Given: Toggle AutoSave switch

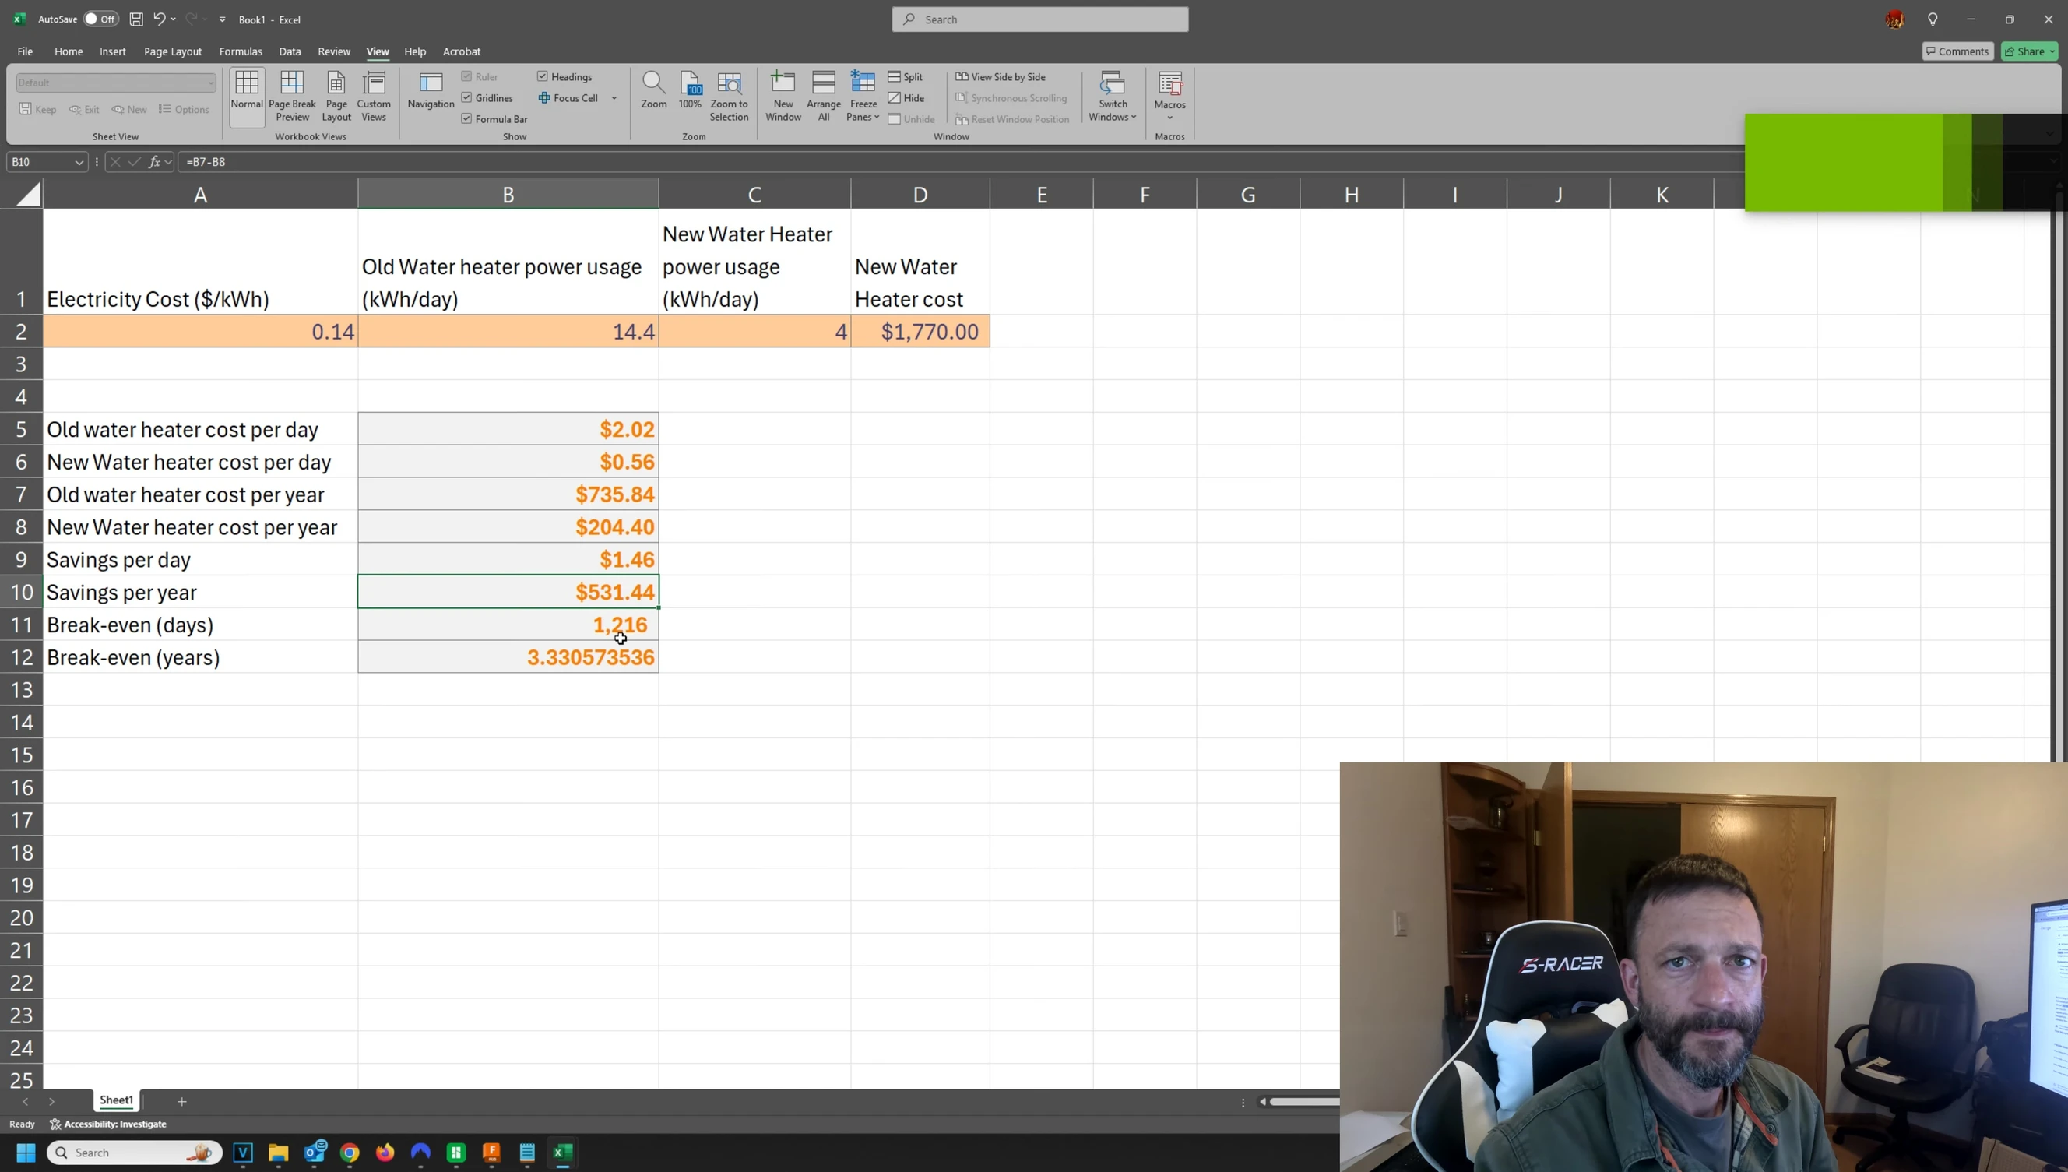Looking at the screenshot, I should [101, 19].
